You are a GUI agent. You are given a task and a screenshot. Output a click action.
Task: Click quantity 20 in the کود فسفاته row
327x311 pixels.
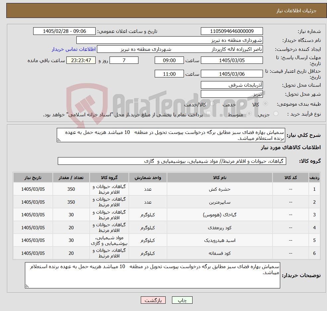click(71, 253)
